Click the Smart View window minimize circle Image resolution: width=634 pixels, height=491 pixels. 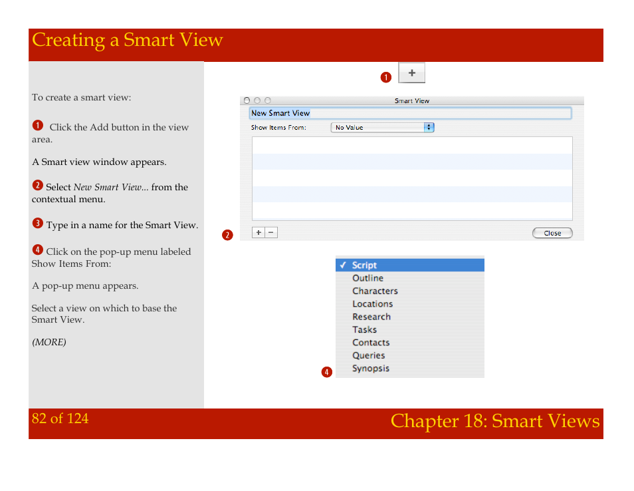pos(257,100)
